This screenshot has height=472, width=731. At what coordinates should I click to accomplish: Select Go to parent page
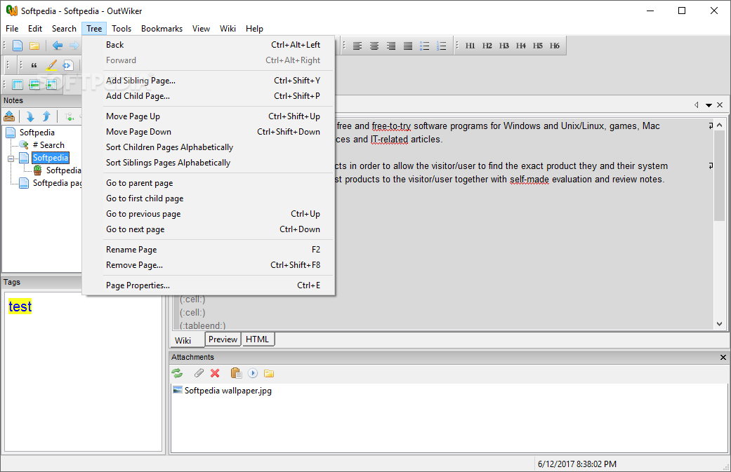pyautogui.click(x=209, y=183)
